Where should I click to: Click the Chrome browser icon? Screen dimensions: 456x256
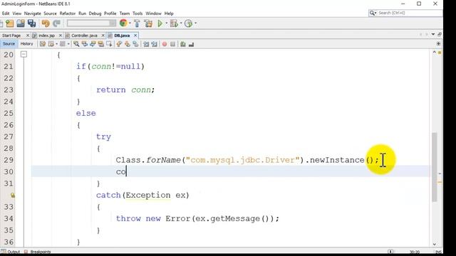pos(123,23)
